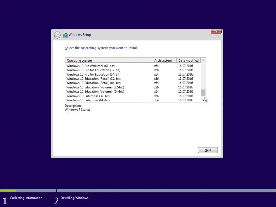Select Windows 10 Education (Retail) (64-bit)
This screenshot has height=207, width=276.
pos(133,83)
